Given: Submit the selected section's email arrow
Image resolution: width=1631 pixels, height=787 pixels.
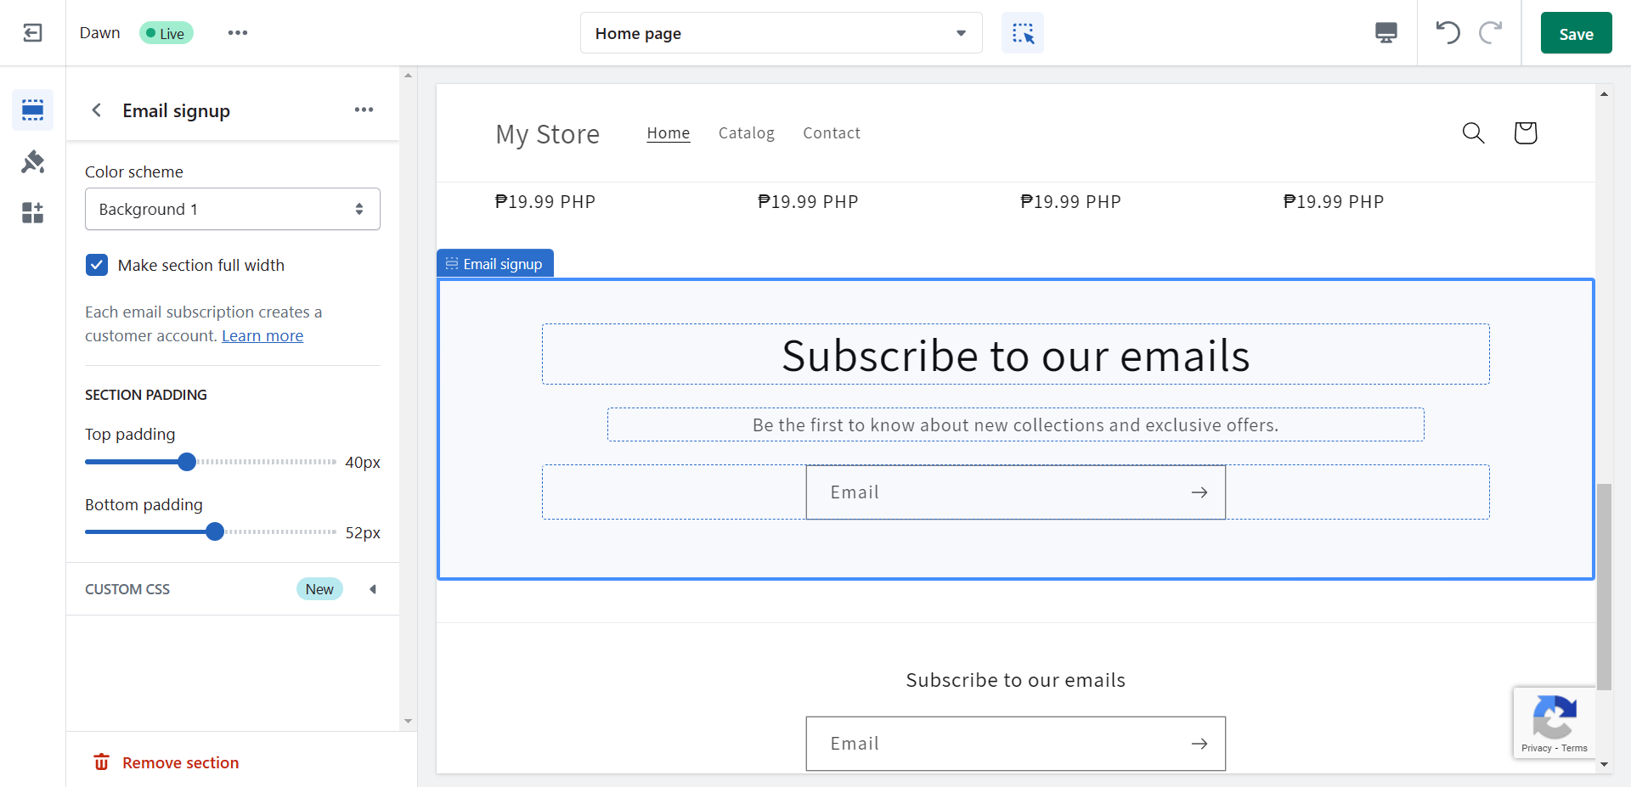Looking at the screenshot, I should [1199, 492].
